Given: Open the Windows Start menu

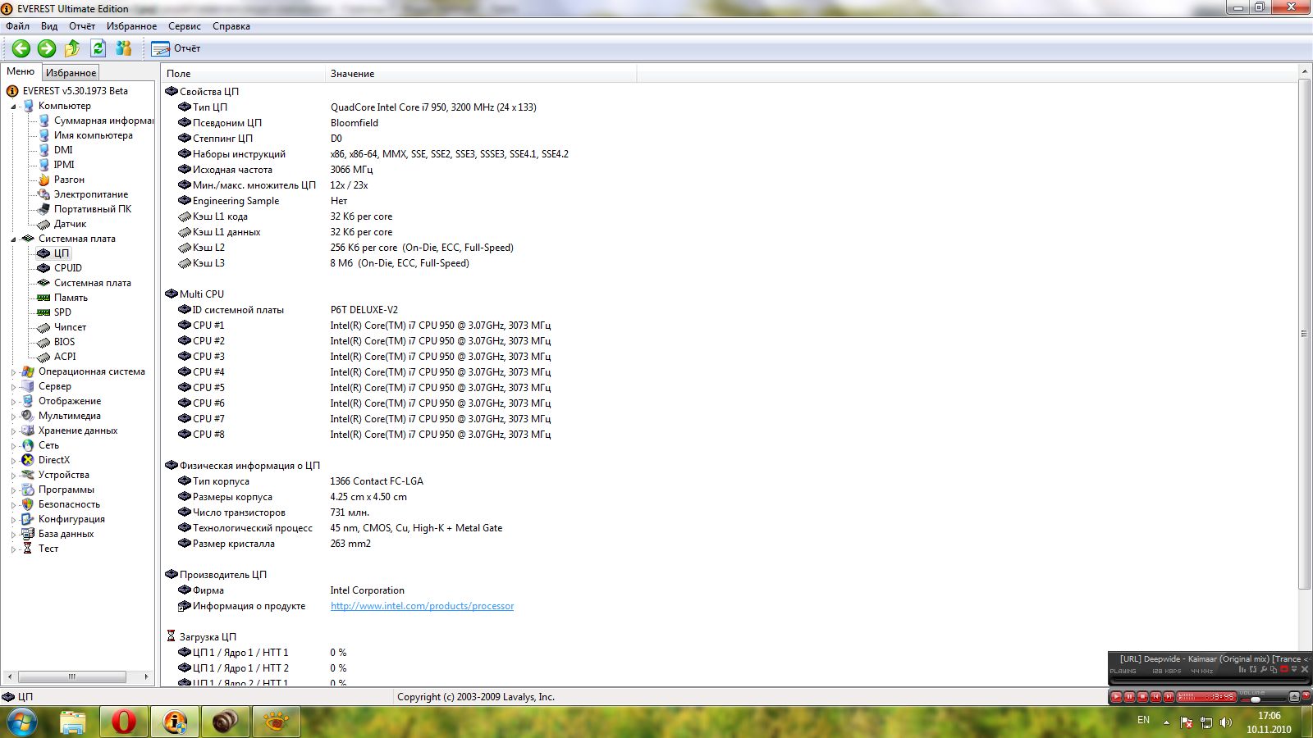Looking at the screenshot, I should pos(22,722).
